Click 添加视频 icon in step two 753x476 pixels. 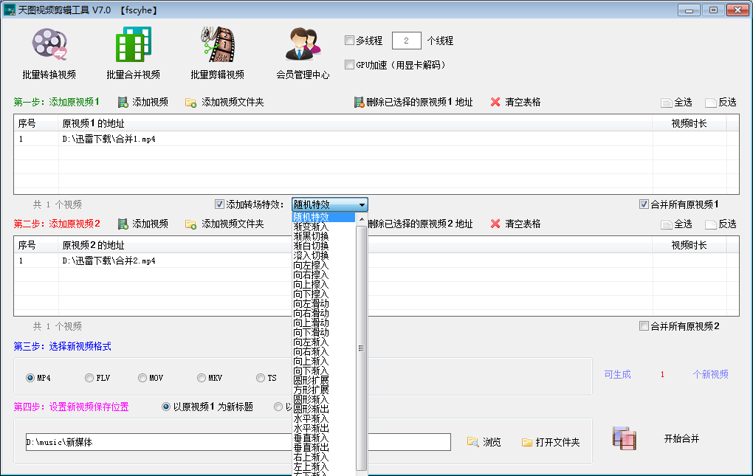(x=123, y=224)
